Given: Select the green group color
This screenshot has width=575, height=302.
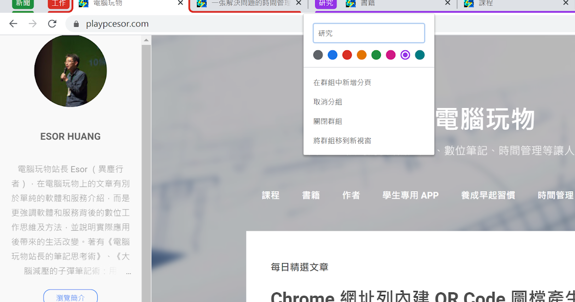Looking at the screenshot, I should coord(376,55).
